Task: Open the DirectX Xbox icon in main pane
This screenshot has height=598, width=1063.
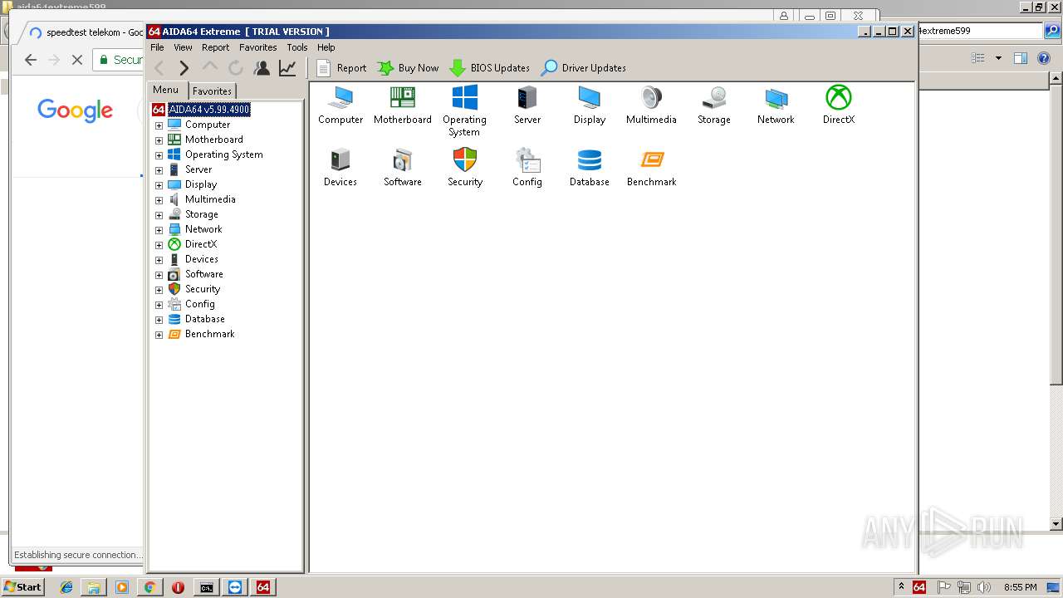Action: (x=839, y=98)
